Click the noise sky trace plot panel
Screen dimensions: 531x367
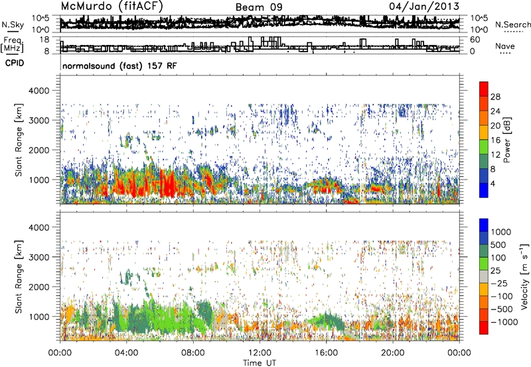[260, 23]
